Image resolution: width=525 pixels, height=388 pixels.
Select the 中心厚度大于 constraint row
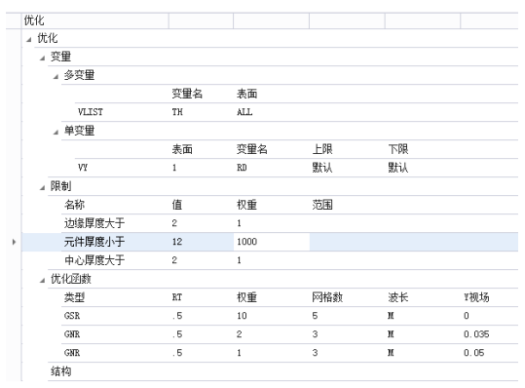(289, 260)
